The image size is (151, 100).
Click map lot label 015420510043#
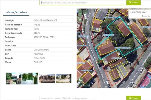coord(86,70)
